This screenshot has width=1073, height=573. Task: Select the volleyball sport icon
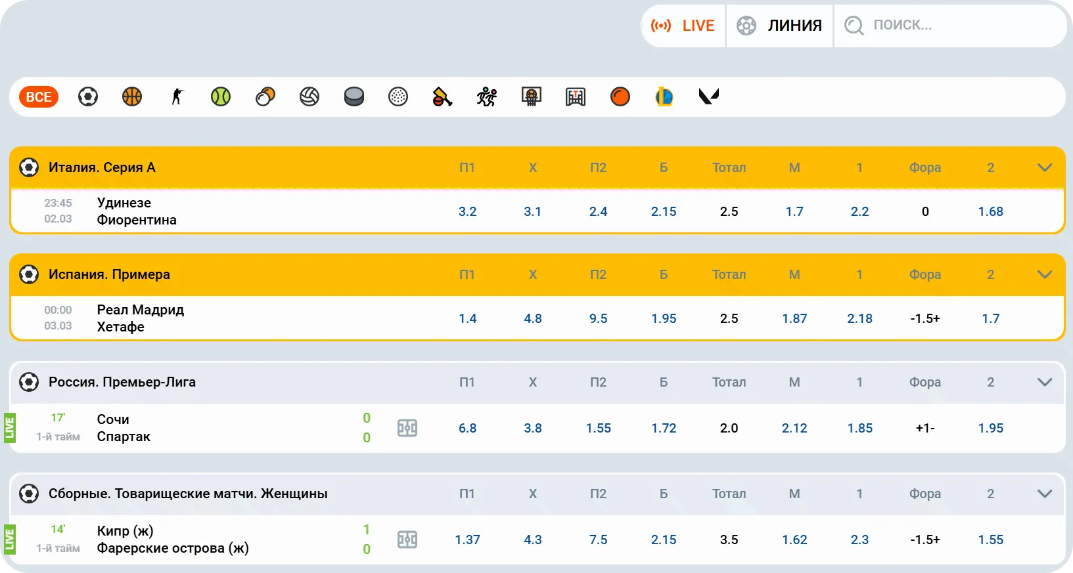pos(309,97)
